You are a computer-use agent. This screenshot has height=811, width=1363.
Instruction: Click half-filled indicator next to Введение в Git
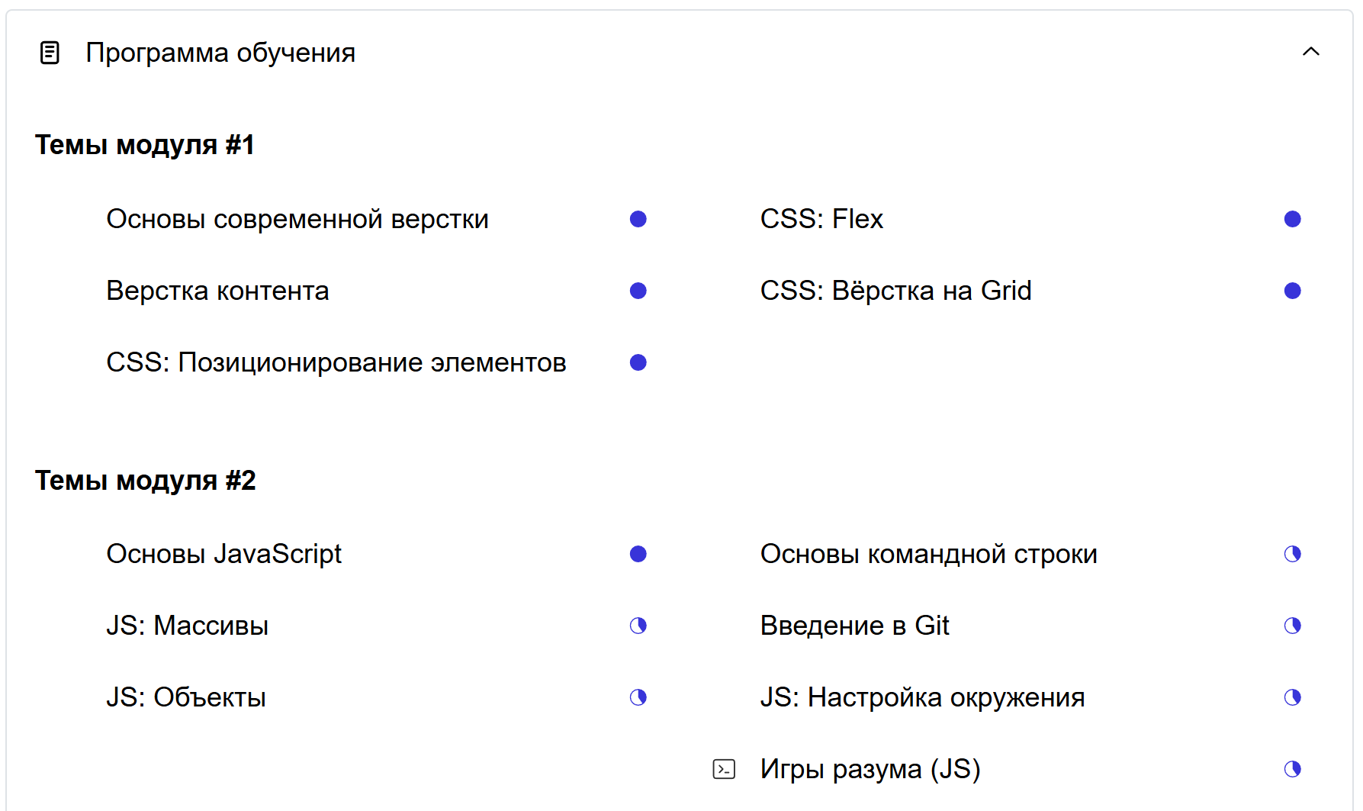coord(1292,626)
